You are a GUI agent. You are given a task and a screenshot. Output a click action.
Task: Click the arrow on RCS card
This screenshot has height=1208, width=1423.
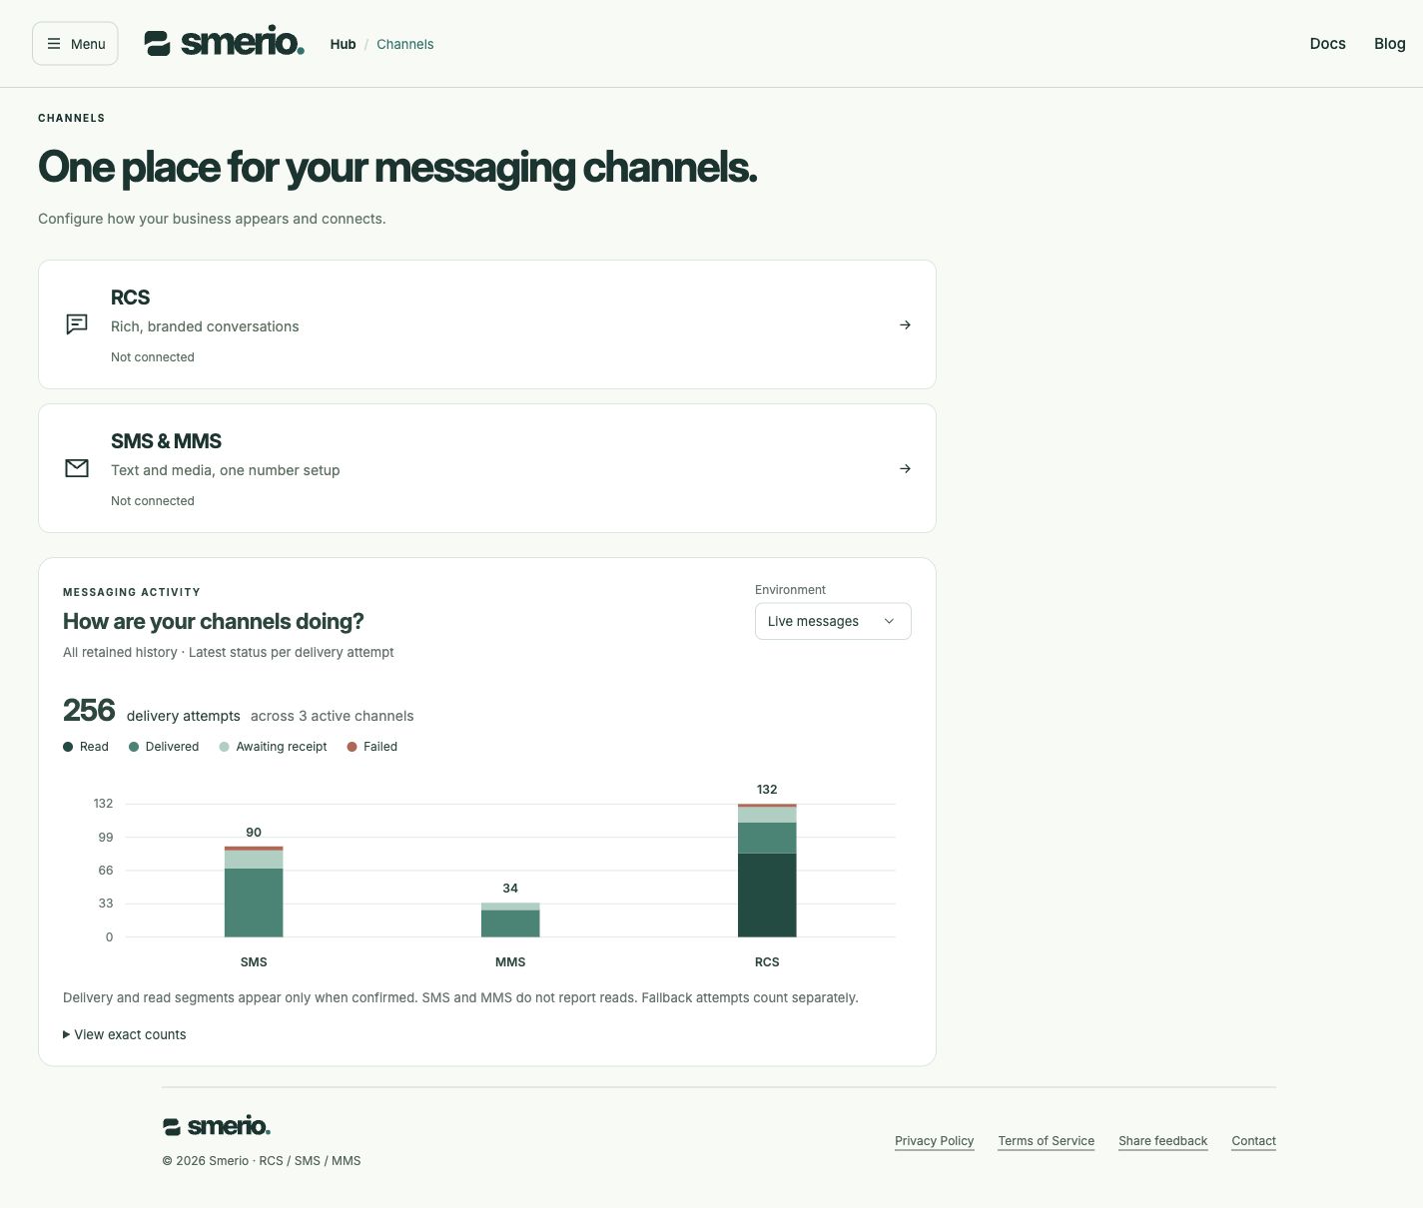[905, 324]
